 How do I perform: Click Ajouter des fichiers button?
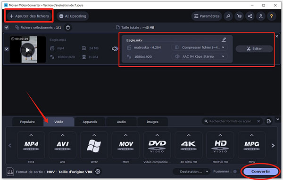click(x=29, y=16)
